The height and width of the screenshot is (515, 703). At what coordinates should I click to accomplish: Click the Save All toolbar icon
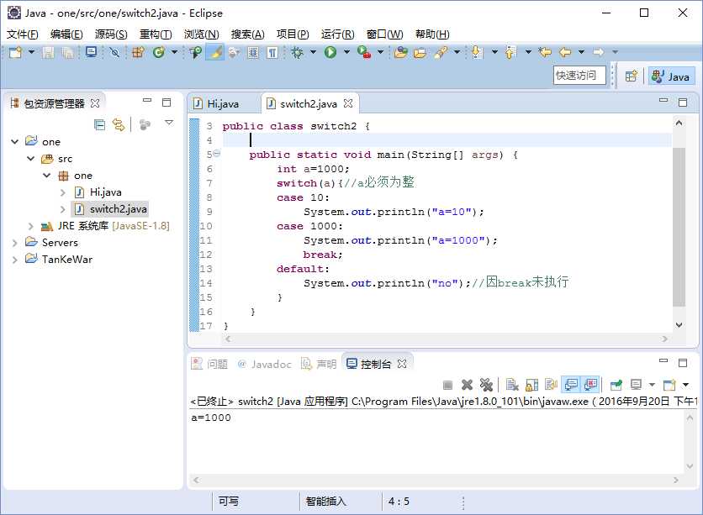[x=68, y=52]
